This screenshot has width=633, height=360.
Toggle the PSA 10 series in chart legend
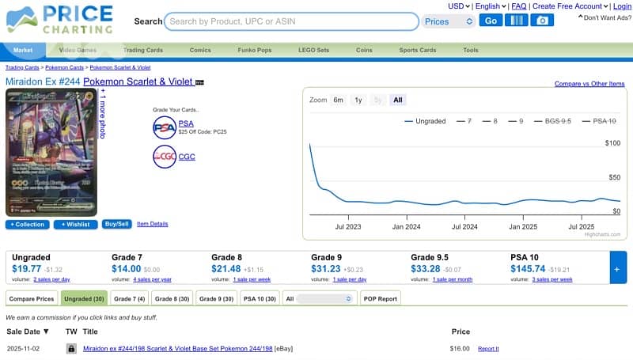pos(599,121)
